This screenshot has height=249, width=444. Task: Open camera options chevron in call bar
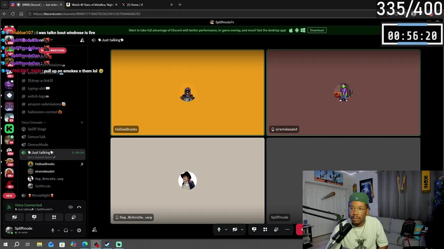coord(242,230)
